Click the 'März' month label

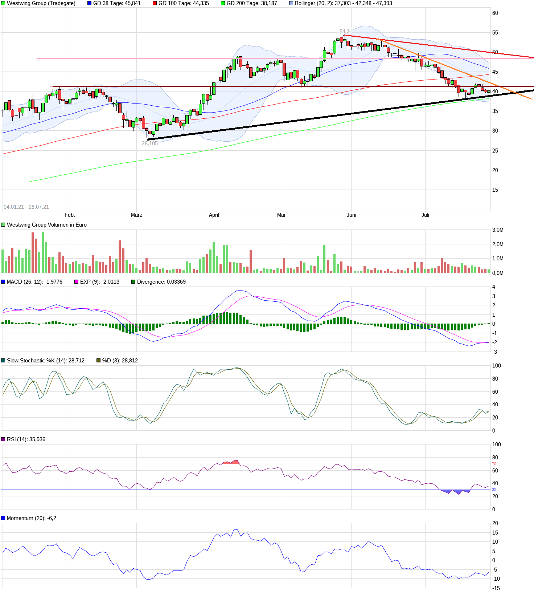[137, 215]
